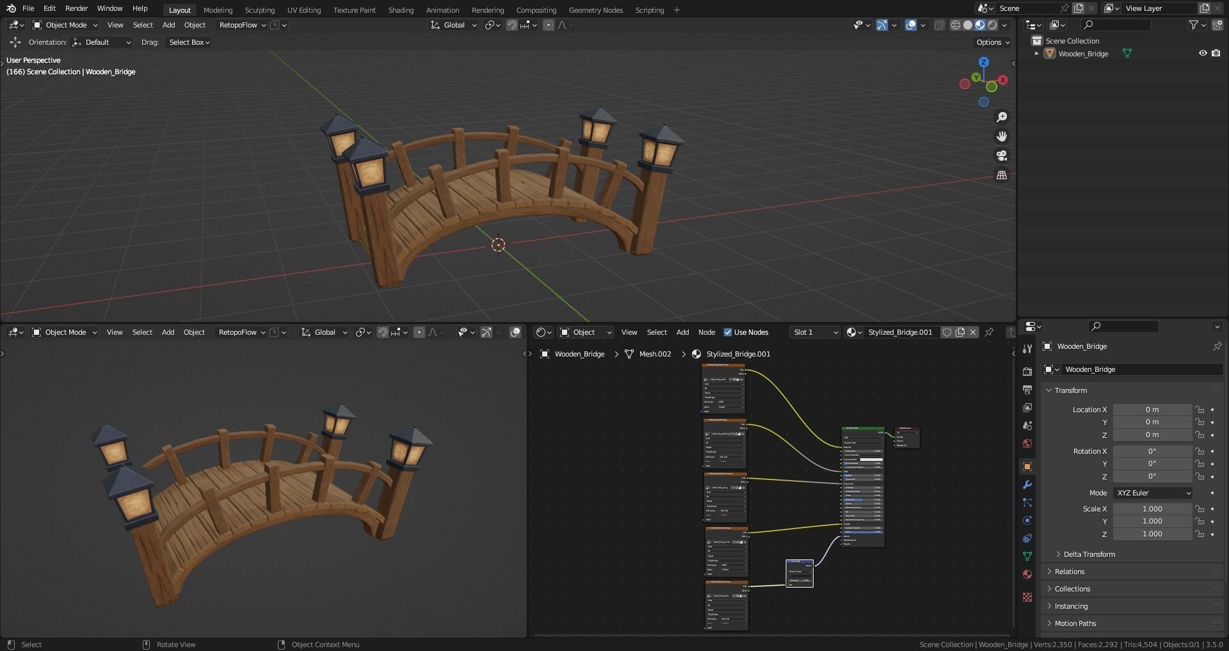
Task: Select material preview shading in top viewport
Action: point(980,25)
